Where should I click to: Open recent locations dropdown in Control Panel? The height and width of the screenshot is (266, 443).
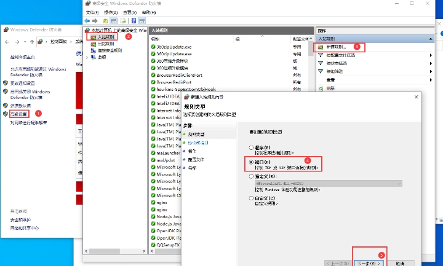(x=25, y=42)
